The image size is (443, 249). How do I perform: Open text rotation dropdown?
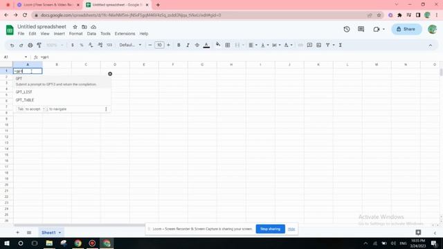click(288, 45)
